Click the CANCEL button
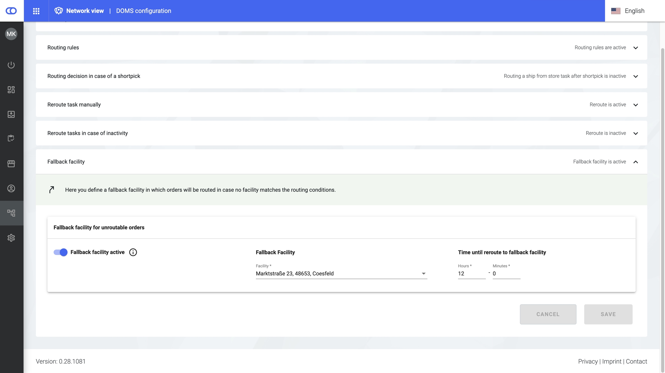The image size is (665, 373). click(548, 314)
